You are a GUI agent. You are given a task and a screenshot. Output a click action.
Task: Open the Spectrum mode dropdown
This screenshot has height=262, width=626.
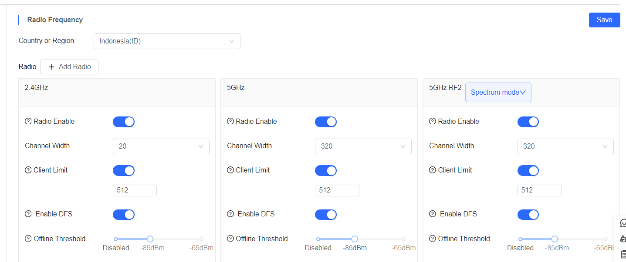[x=498, y=92]
